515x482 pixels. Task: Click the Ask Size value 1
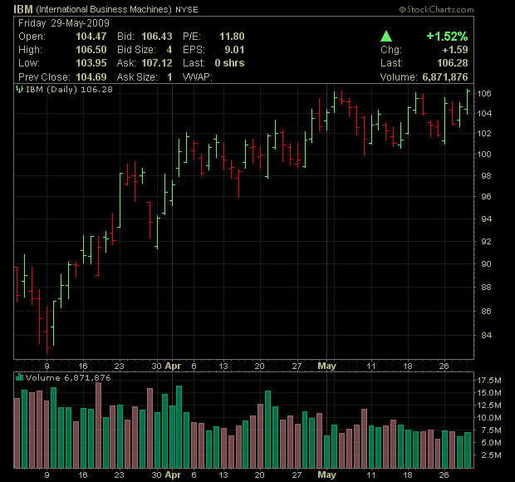click(169, 77)
